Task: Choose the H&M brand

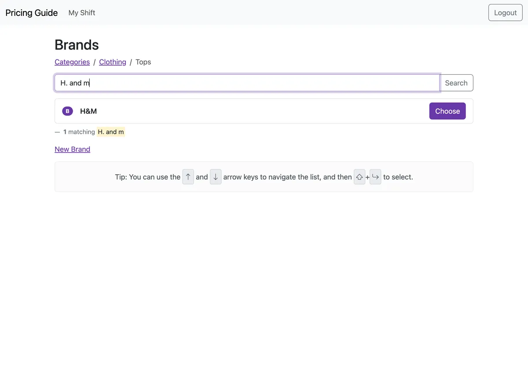Action: click(447, 111)
